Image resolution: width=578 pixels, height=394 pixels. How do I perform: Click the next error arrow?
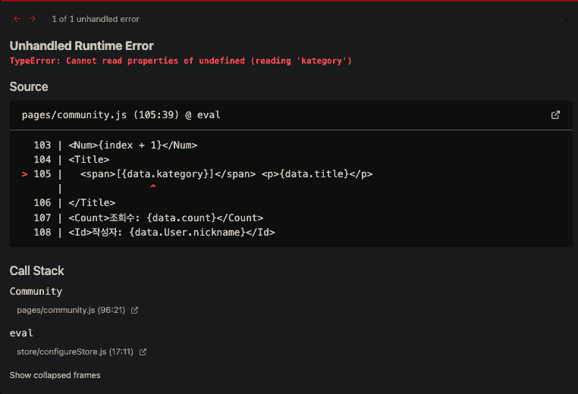[x=32, y=19]
